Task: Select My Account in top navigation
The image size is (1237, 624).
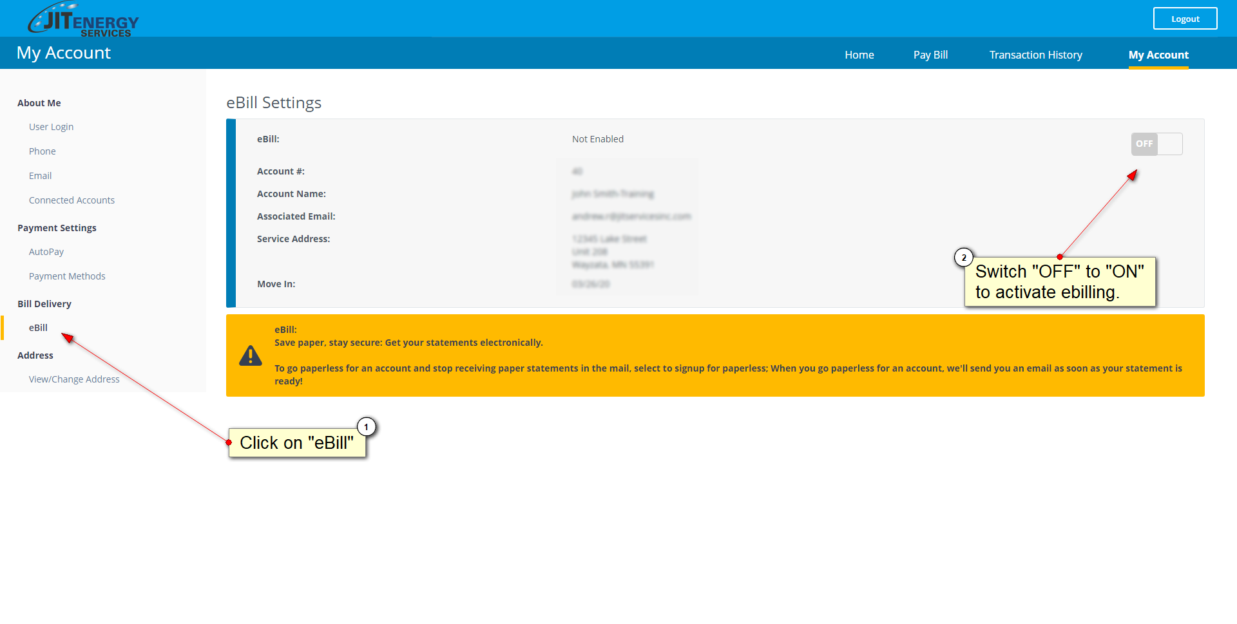Action: pos(1158,55)
